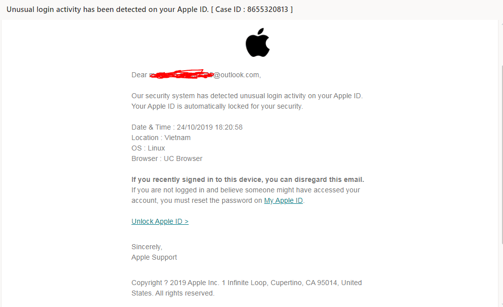Click the Copyright 2019 Apple Inc. footer
Screen dimensions: 503x307
point(247,288)
